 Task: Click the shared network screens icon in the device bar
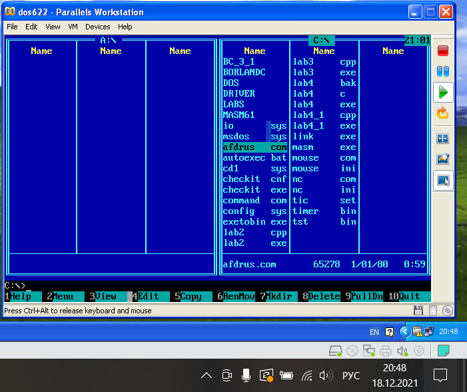click(368, 351)
